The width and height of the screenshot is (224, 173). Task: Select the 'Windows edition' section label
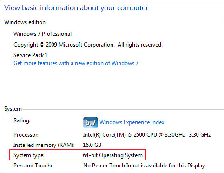point(25,22)
